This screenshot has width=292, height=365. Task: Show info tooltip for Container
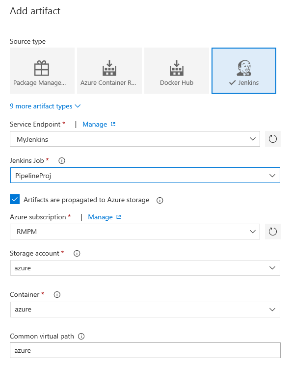(x=57, y=295)
